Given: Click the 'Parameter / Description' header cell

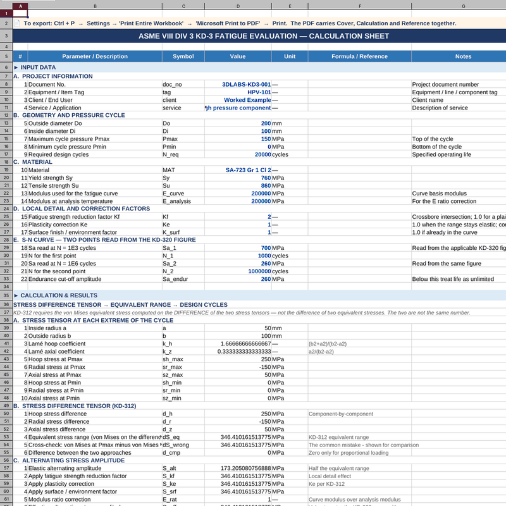Looking at the screenshot, I should click(x=95, y=56).
